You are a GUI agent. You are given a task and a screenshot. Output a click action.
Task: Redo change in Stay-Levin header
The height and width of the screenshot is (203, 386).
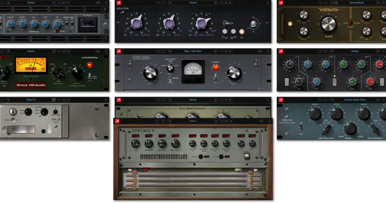(x=164, y=51)
